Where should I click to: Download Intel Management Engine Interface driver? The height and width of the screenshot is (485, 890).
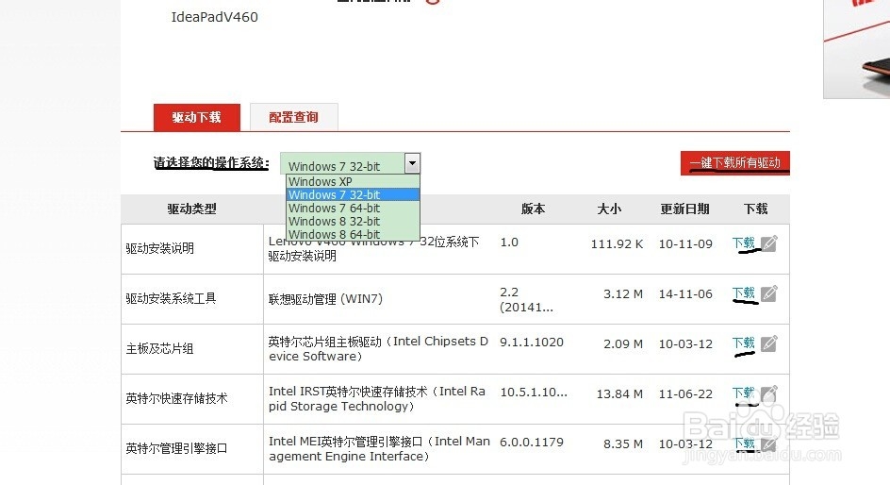click(x=743, y=443)
